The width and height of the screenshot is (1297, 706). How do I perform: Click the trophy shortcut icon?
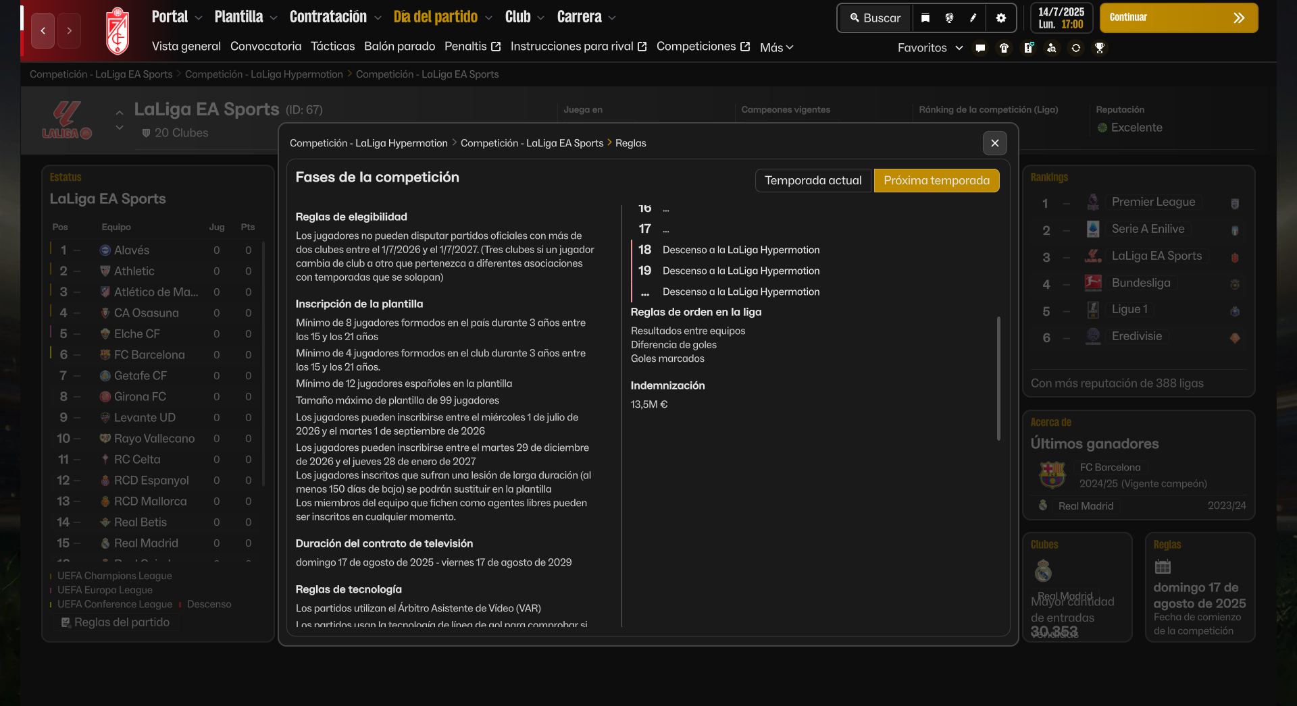pos(1100,48)
